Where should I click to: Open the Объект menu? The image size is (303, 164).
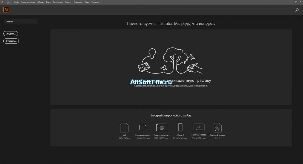tap(41, 2)
